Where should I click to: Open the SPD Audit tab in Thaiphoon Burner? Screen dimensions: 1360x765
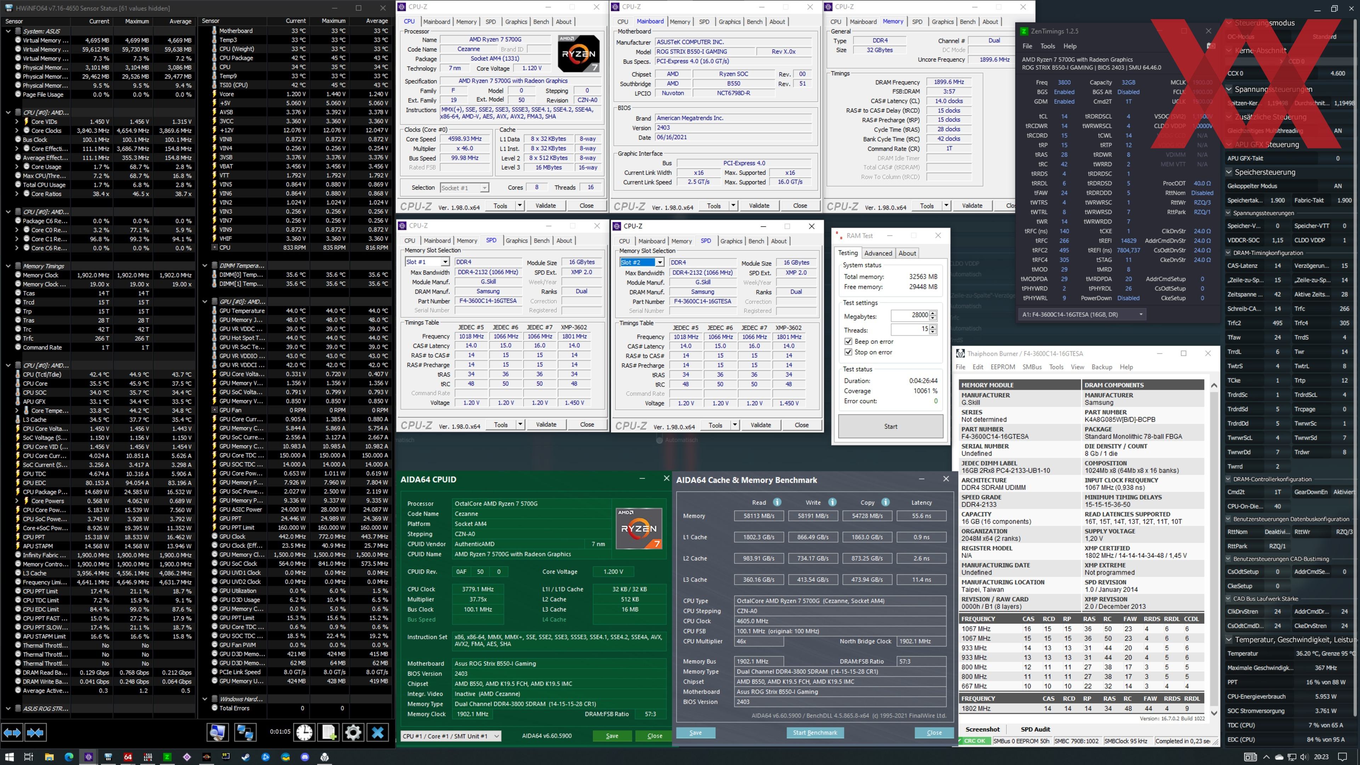(x=1035, y=729)
